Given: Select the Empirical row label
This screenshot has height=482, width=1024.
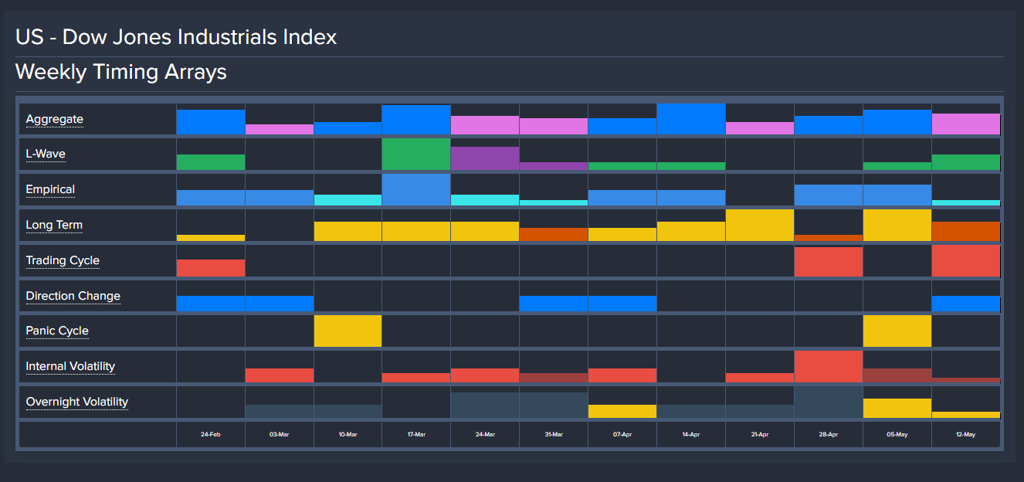Looking at the screenshot, I should (x=50, y=189).
